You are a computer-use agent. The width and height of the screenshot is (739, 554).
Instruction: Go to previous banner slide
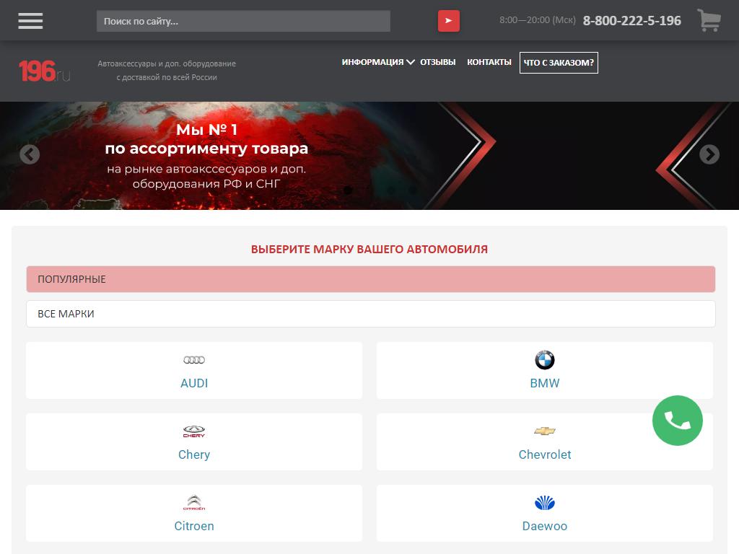[30, 154]
